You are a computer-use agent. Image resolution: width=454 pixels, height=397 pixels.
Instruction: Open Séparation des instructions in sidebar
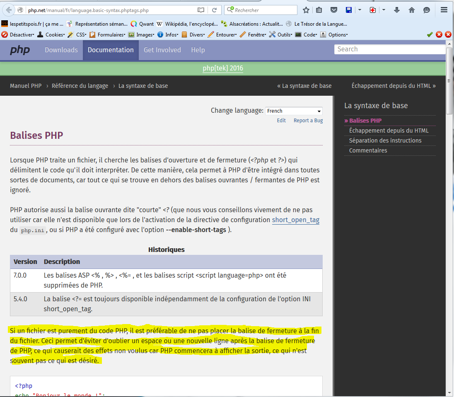pos(385,140)
